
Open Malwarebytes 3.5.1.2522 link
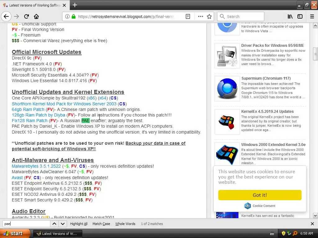coord(36,166)
